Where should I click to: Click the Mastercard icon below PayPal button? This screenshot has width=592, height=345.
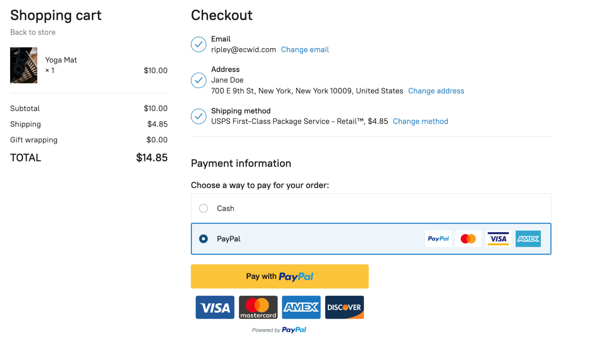point(258,307)
